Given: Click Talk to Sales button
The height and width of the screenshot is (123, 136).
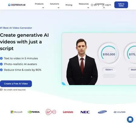Looking at the screenshot, I should click(121, 5).
